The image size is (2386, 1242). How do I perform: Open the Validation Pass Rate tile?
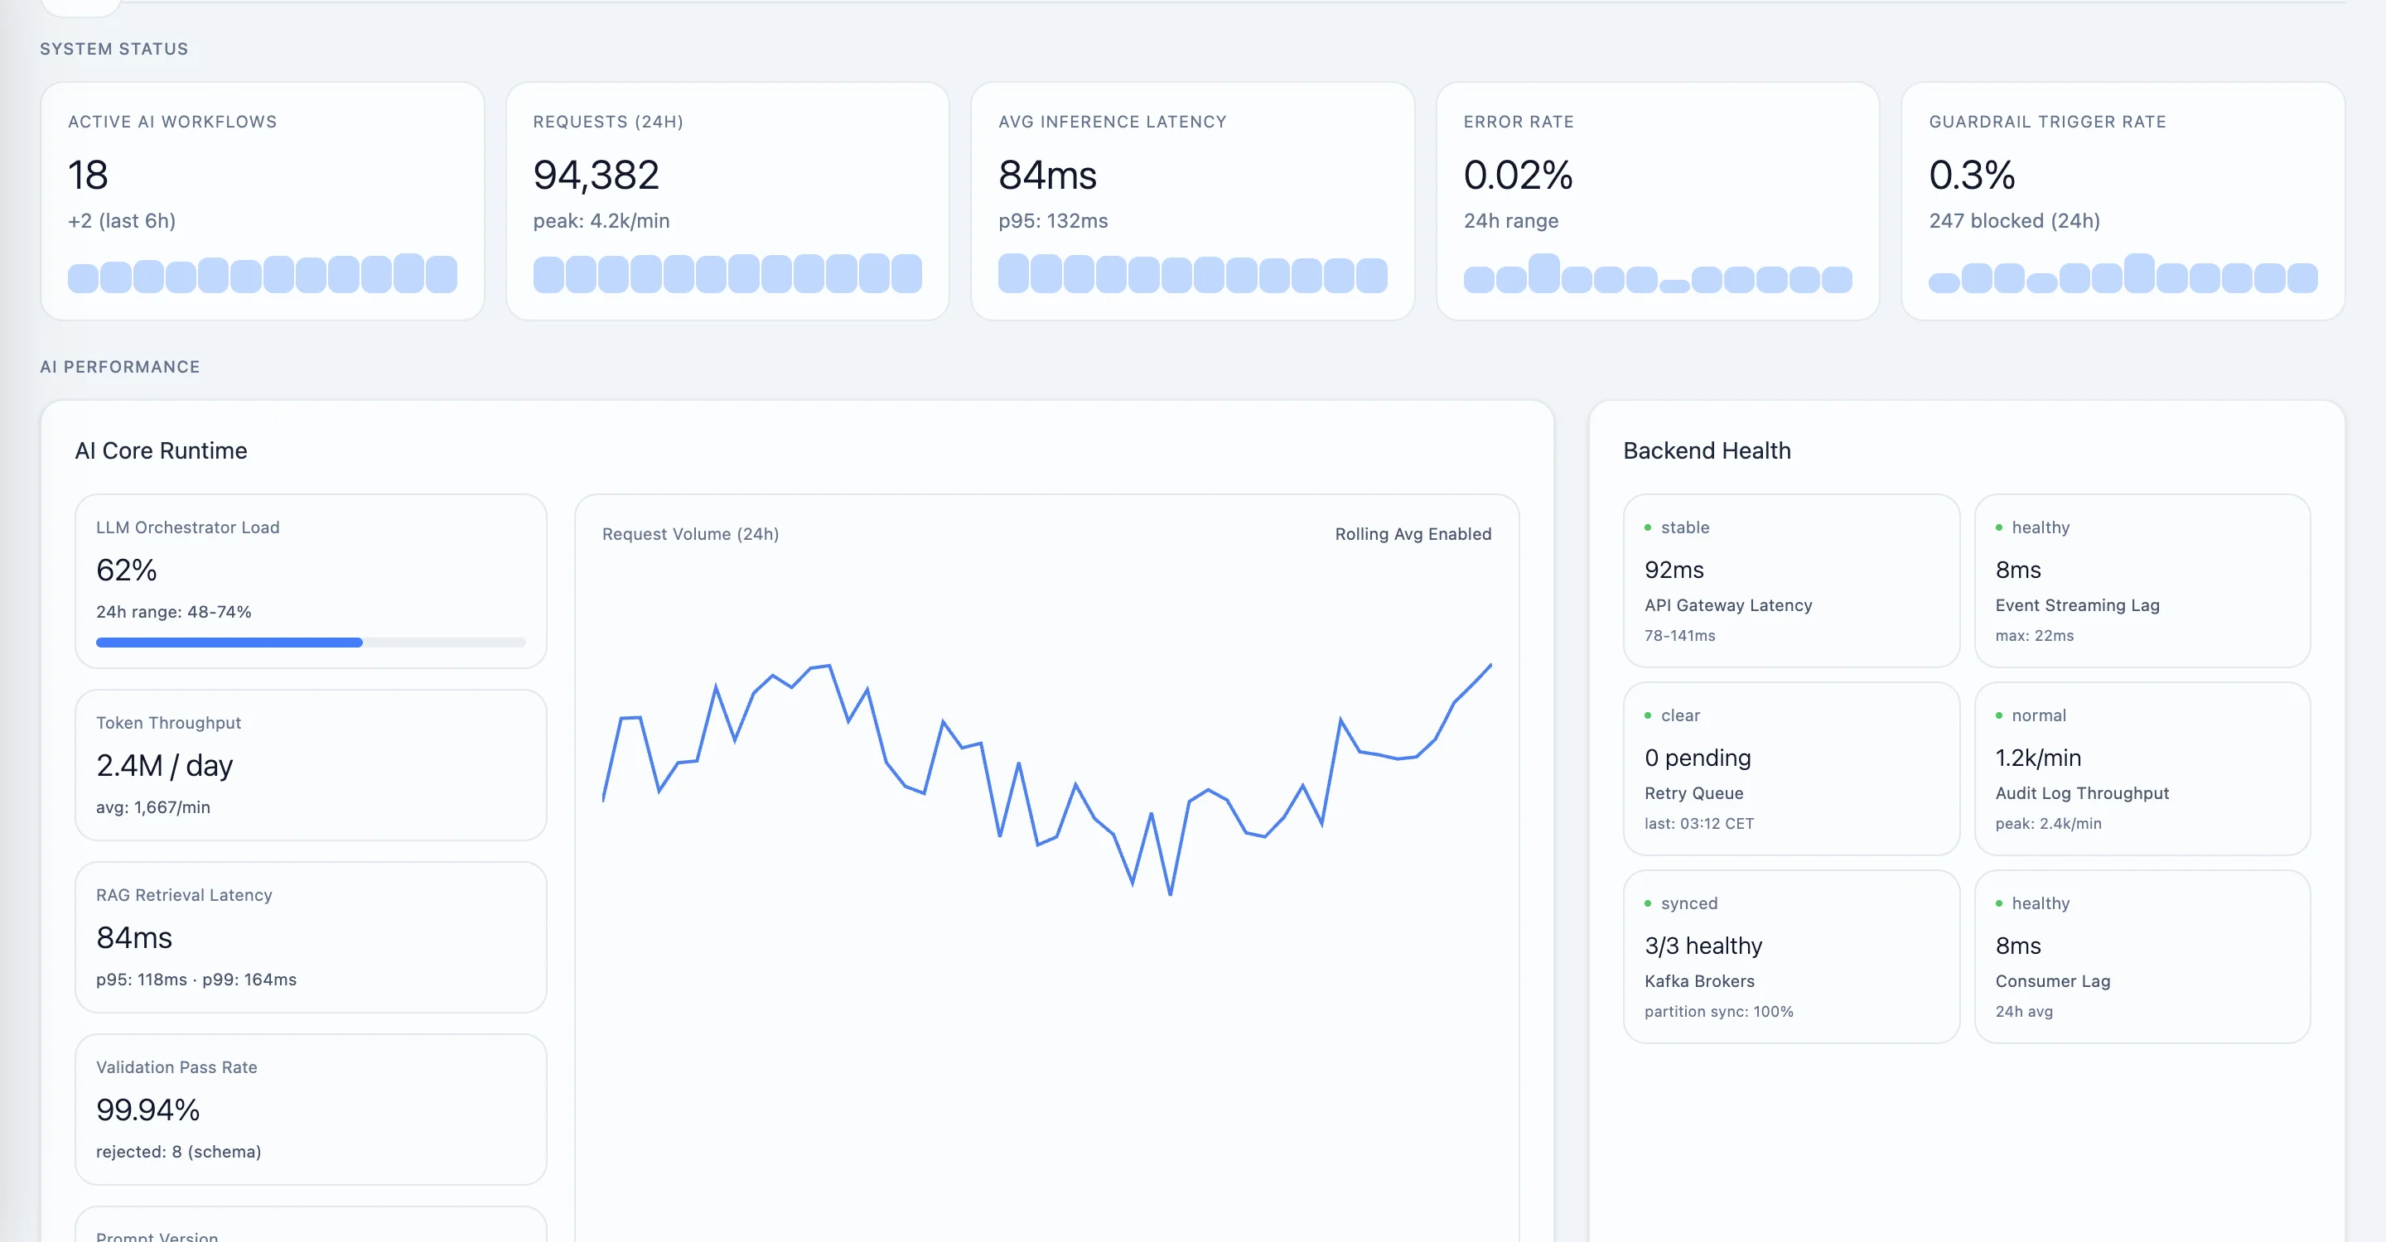click(x=311, y=1109)
